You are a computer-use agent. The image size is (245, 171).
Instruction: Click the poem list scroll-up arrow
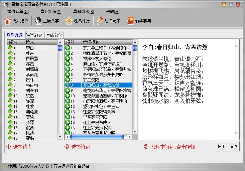(x=135, y=42)
